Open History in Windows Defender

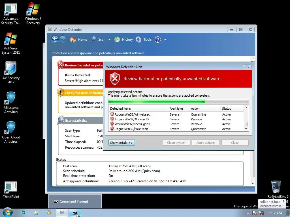point(123,40)
